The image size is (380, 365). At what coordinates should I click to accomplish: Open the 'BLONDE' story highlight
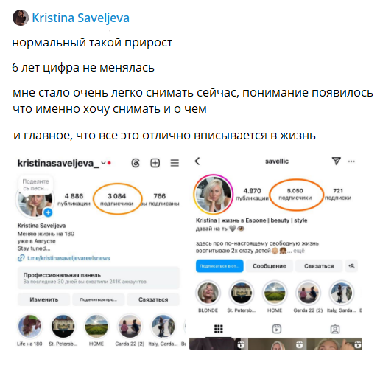[208, 297]
